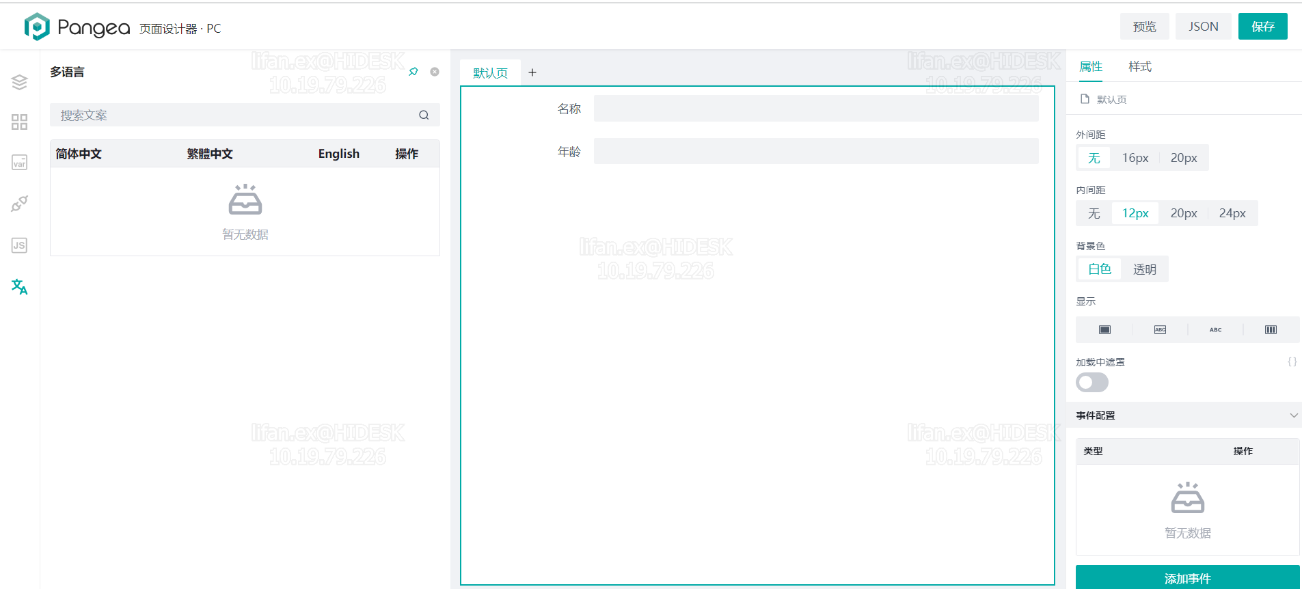Viewport: 1302px width, 589px height.
Task: Click the 预览 button
Action: (x=1145, y=27)
